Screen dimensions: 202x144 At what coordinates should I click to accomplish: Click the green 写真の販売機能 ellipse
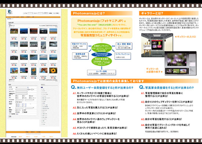coord(102,61)
